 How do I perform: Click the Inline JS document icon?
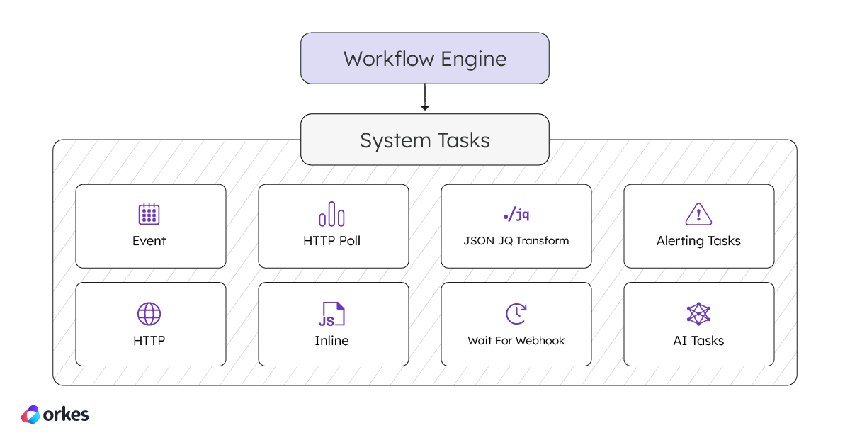point(333,312)
